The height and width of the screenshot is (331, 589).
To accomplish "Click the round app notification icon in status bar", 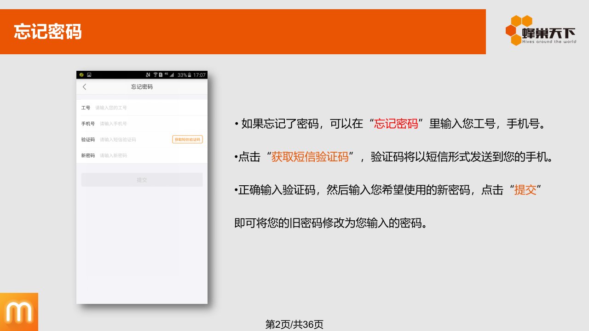I will click(81, 75).
